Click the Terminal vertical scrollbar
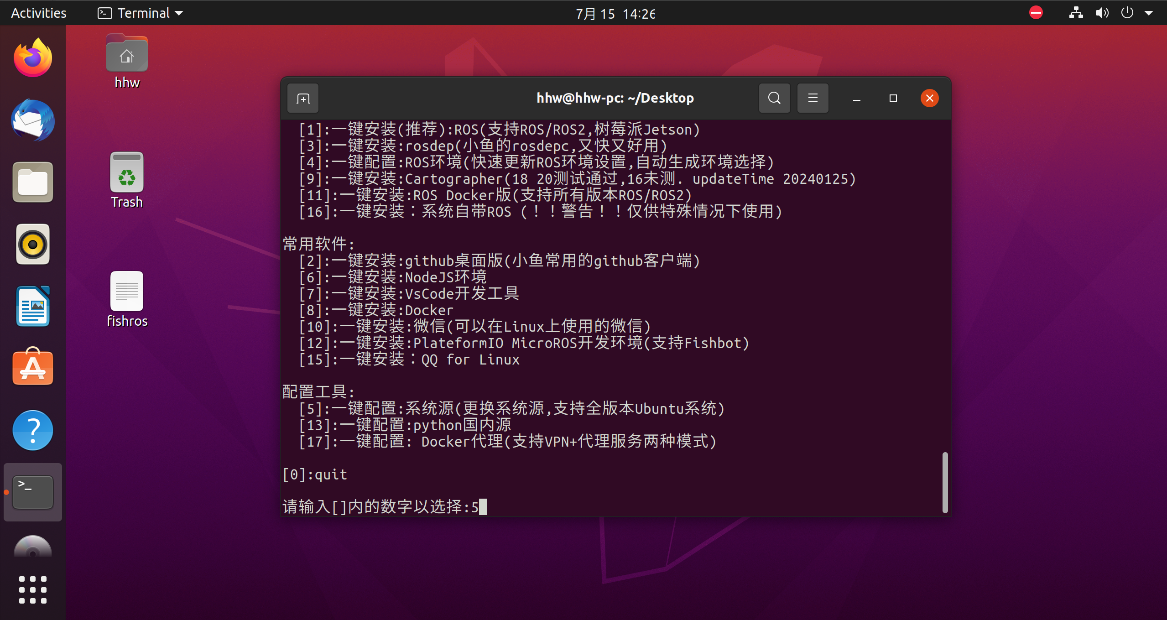The image size is (1167, 620). tap(945, 482)
